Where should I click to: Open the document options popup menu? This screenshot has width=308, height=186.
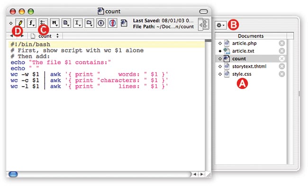click(66, 23)
